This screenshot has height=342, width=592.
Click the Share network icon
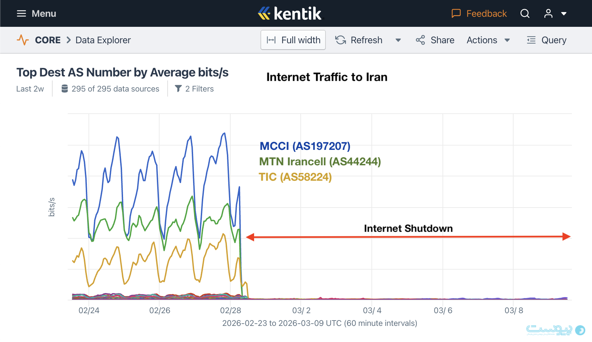420,40
